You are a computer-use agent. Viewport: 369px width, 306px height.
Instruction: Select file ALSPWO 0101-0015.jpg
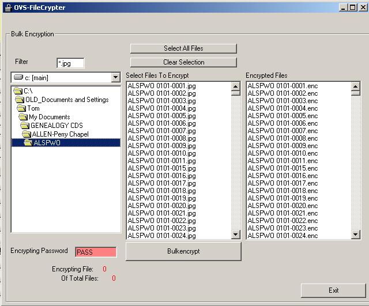coord(161,168)
